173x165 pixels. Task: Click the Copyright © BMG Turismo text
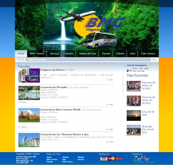coord(28,154)
